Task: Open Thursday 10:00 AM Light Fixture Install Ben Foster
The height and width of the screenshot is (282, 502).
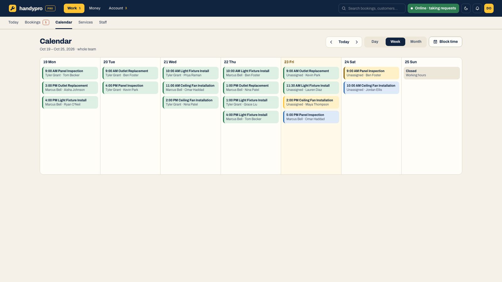Action: point(251,73)
